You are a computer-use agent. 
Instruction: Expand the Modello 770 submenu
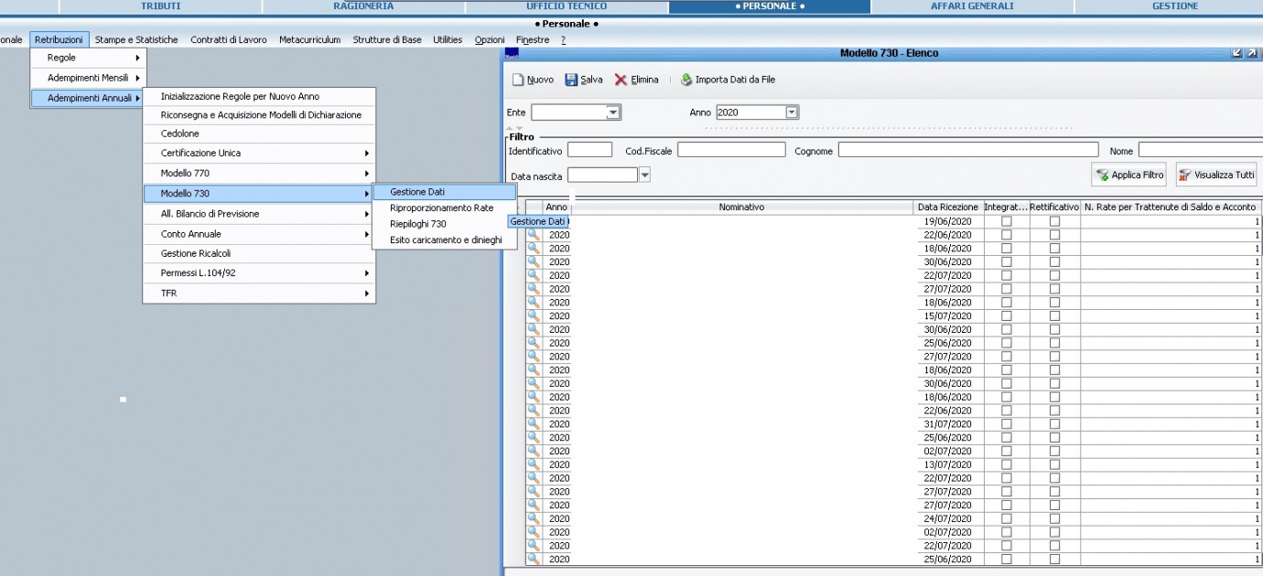(259, 173)
